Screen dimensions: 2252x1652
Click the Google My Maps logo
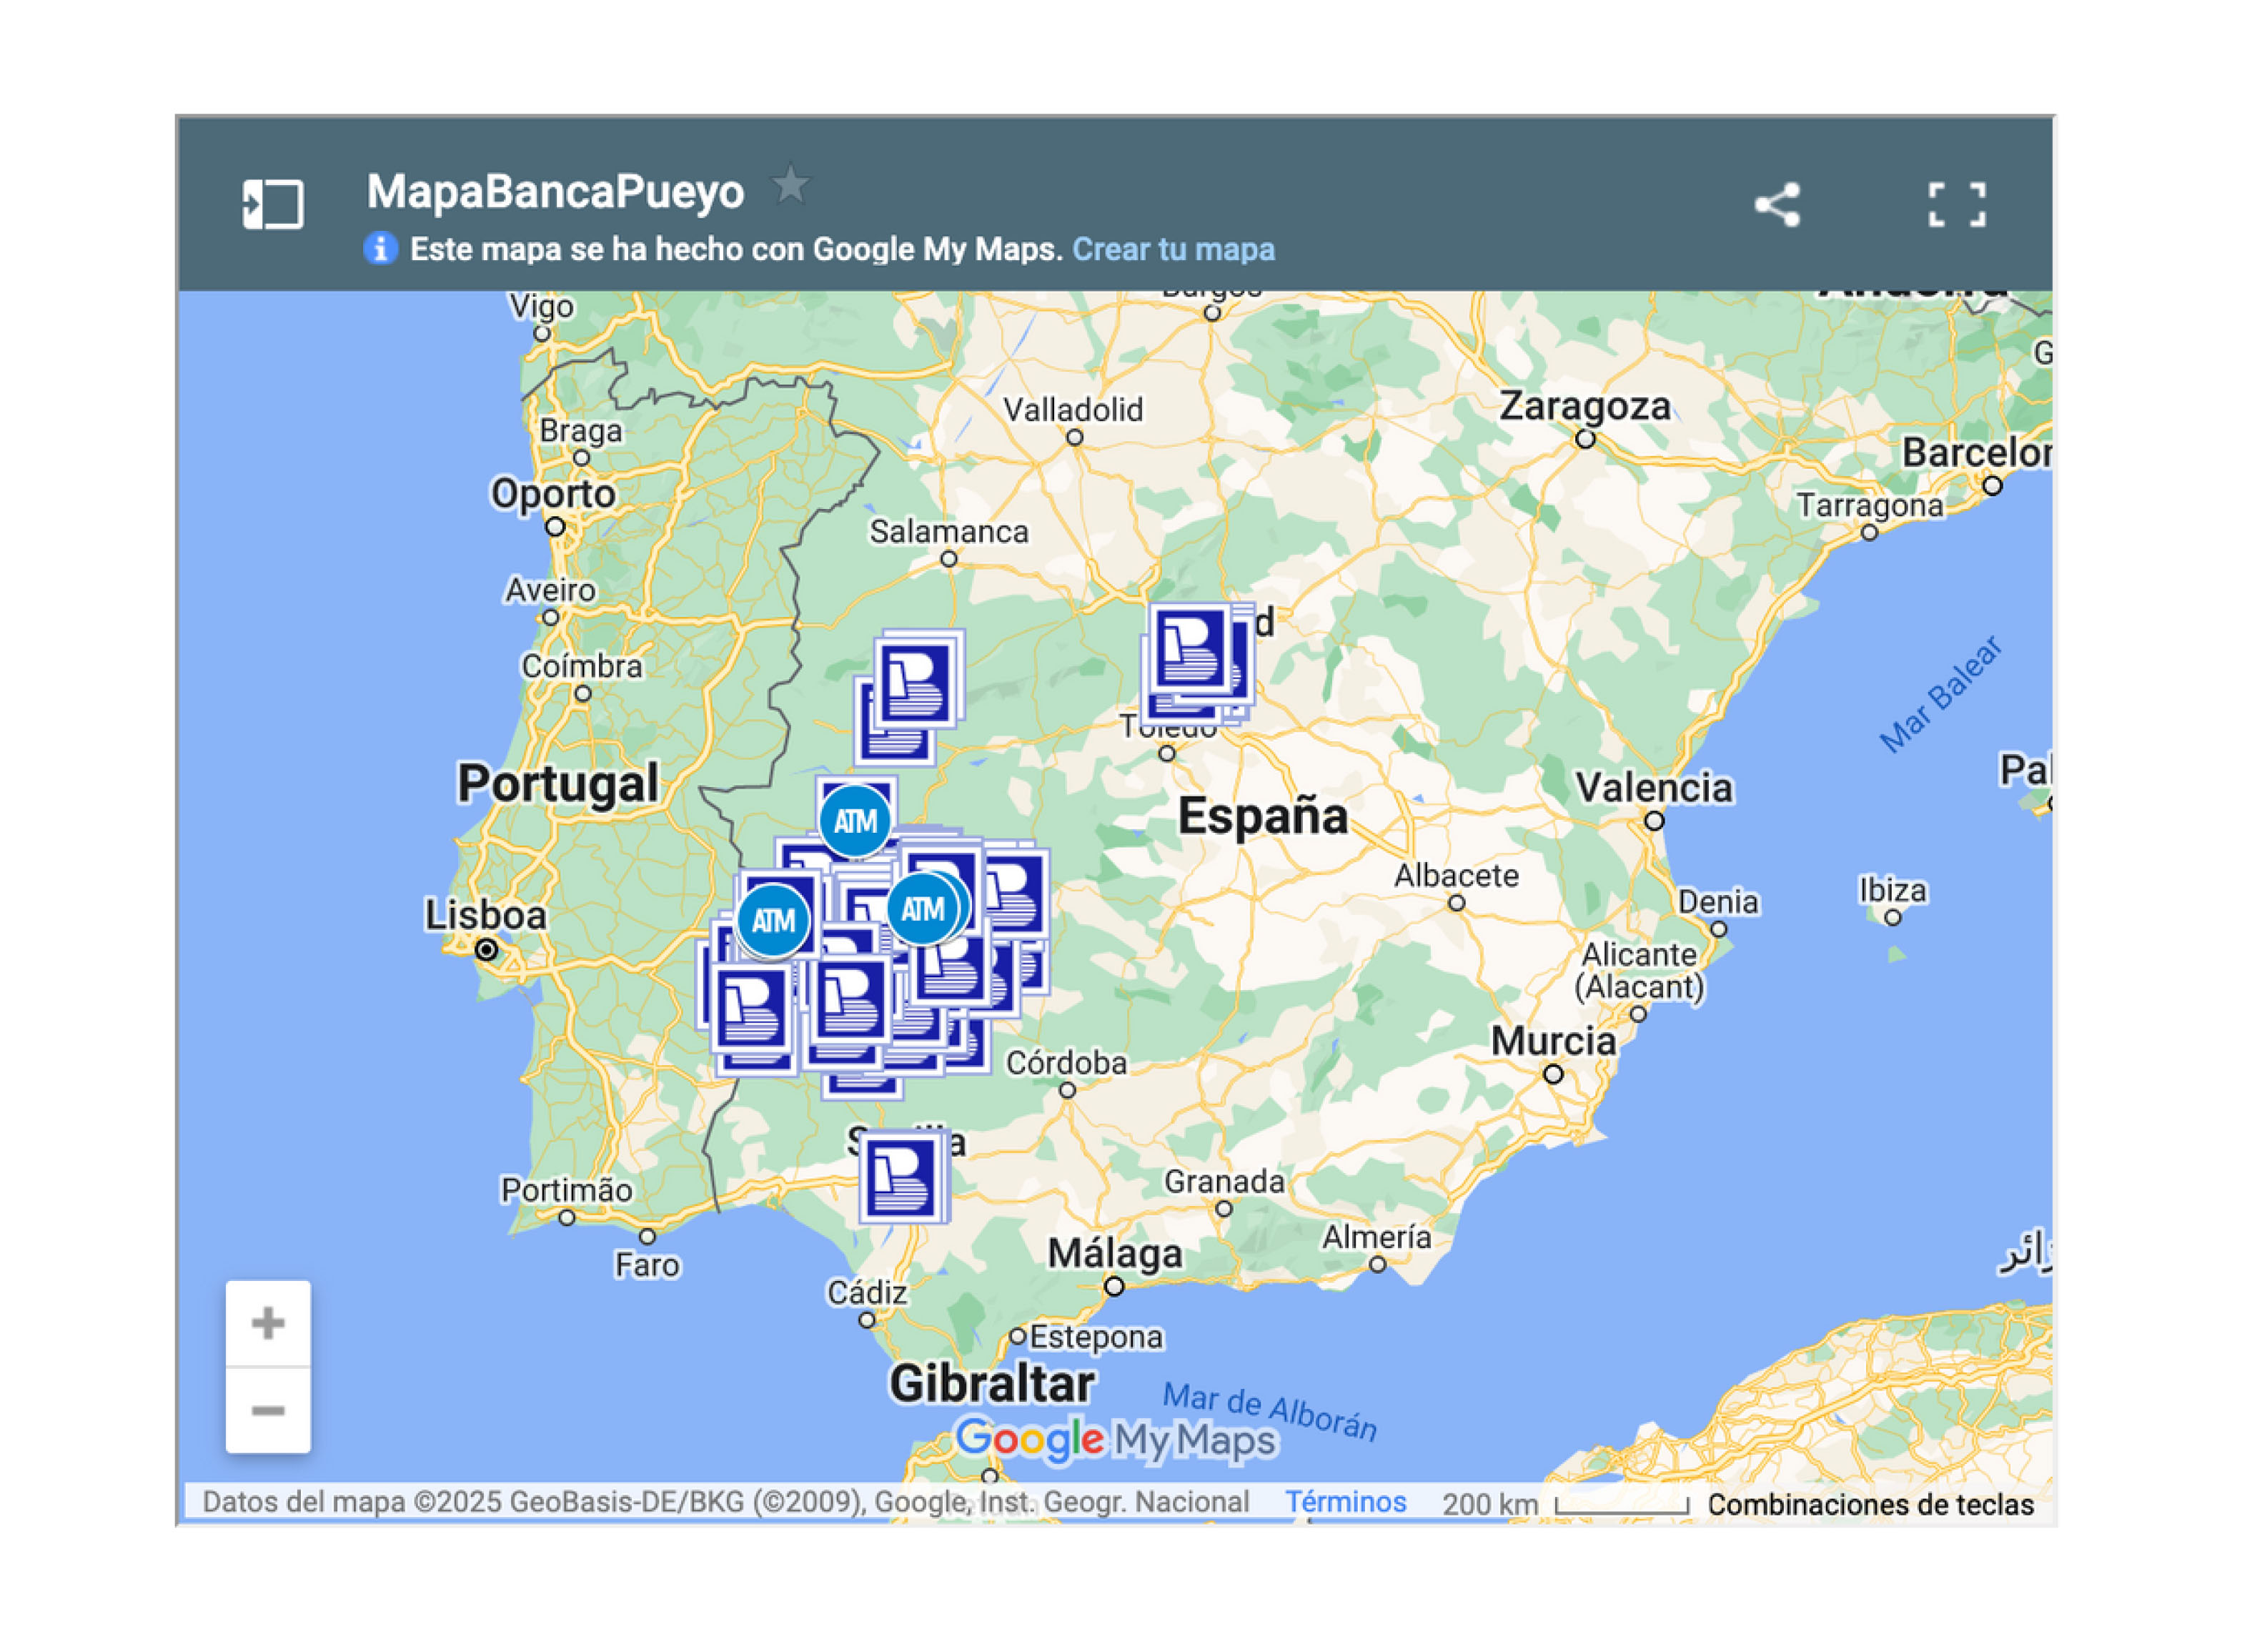point(1116,1439)
